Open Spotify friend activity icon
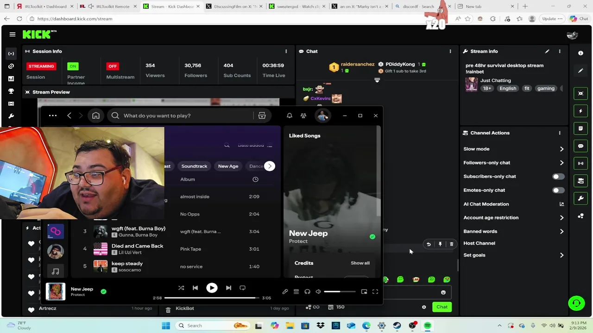Viewport: 593px width, 333px height. pos(303,116)
